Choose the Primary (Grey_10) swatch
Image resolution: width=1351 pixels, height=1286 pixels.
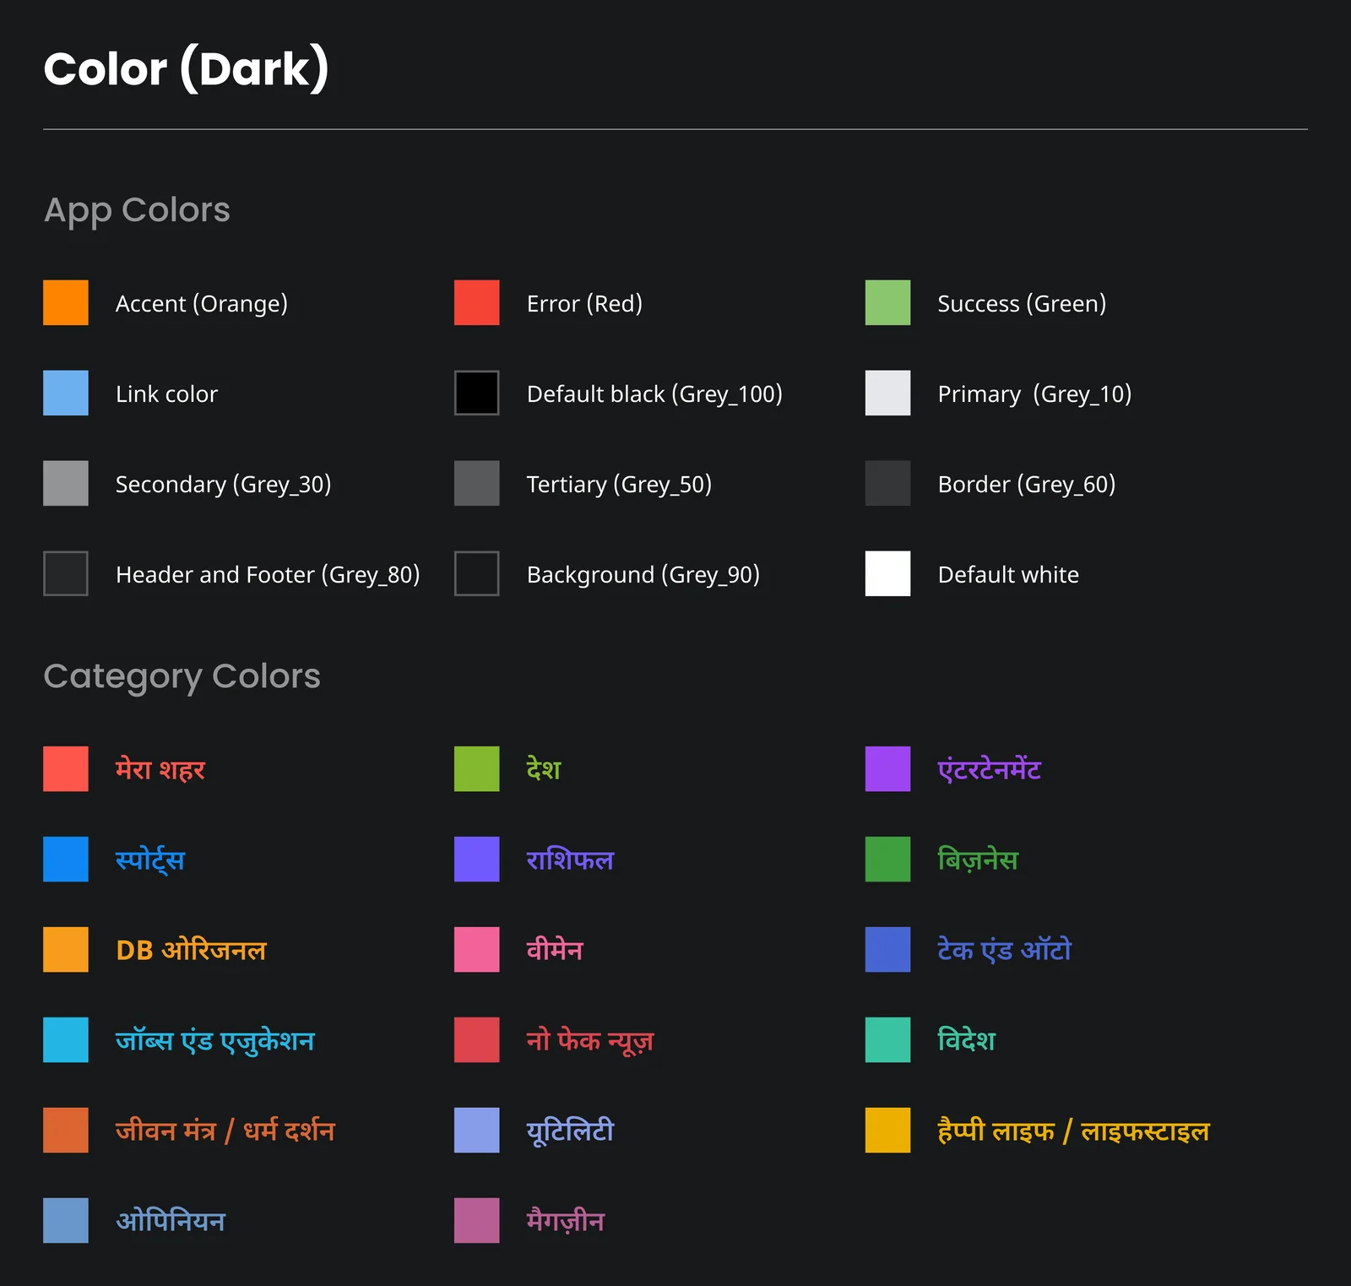tap(888, 393)
